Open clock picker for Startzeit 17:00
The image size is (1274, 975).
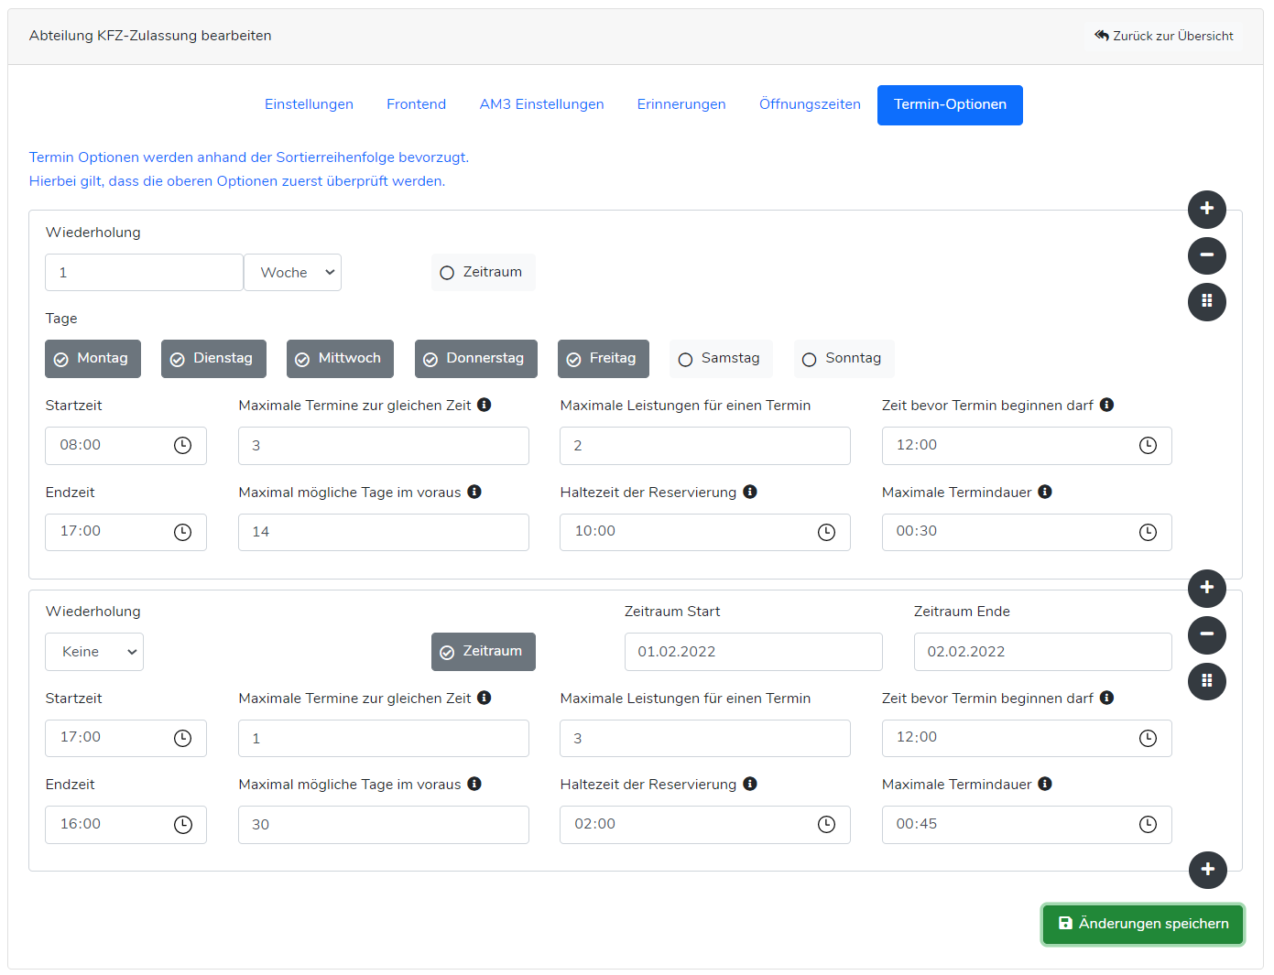click(x=183, y=738)
